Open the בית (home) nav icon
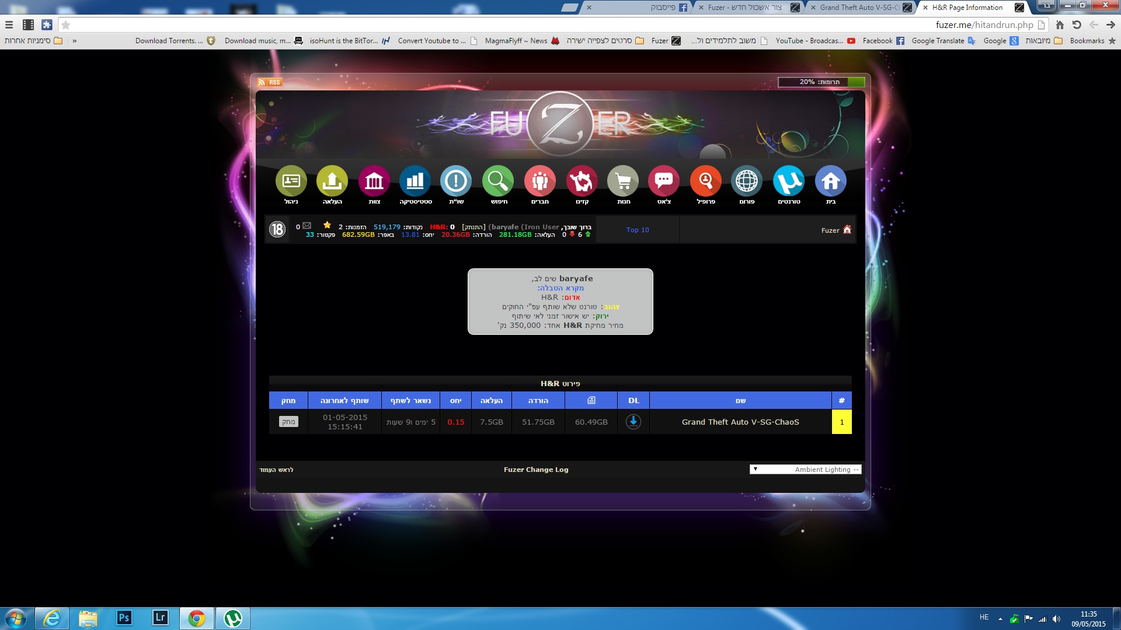This screenshot has width=1121, height=630. [x=830, y=181]
